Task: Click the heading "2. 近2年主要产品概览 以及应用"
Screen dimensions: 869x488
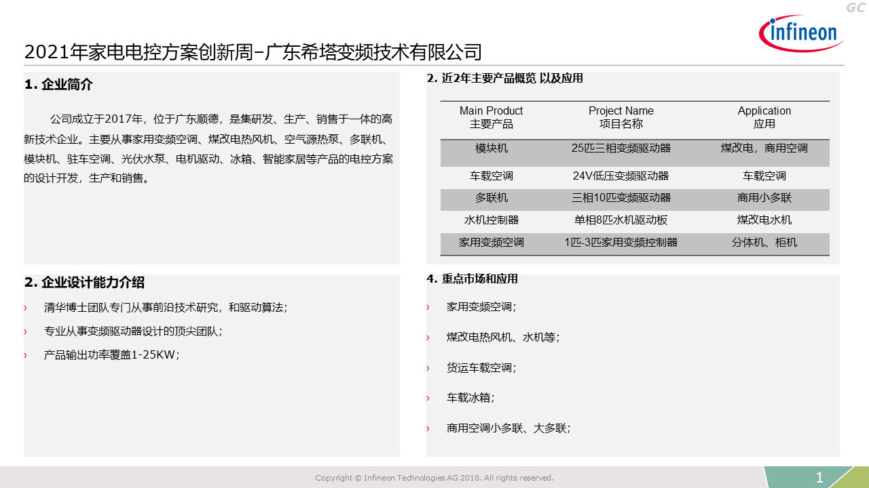Action: [x=504, y=78]
